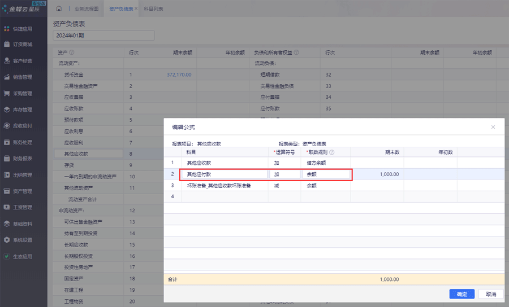Open the 快捷应用 sidebar icon

click(x=7, y=29)
